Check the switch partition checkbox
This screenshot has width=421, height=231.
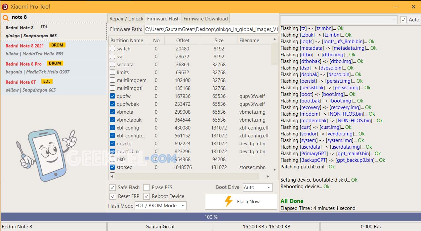112,48
